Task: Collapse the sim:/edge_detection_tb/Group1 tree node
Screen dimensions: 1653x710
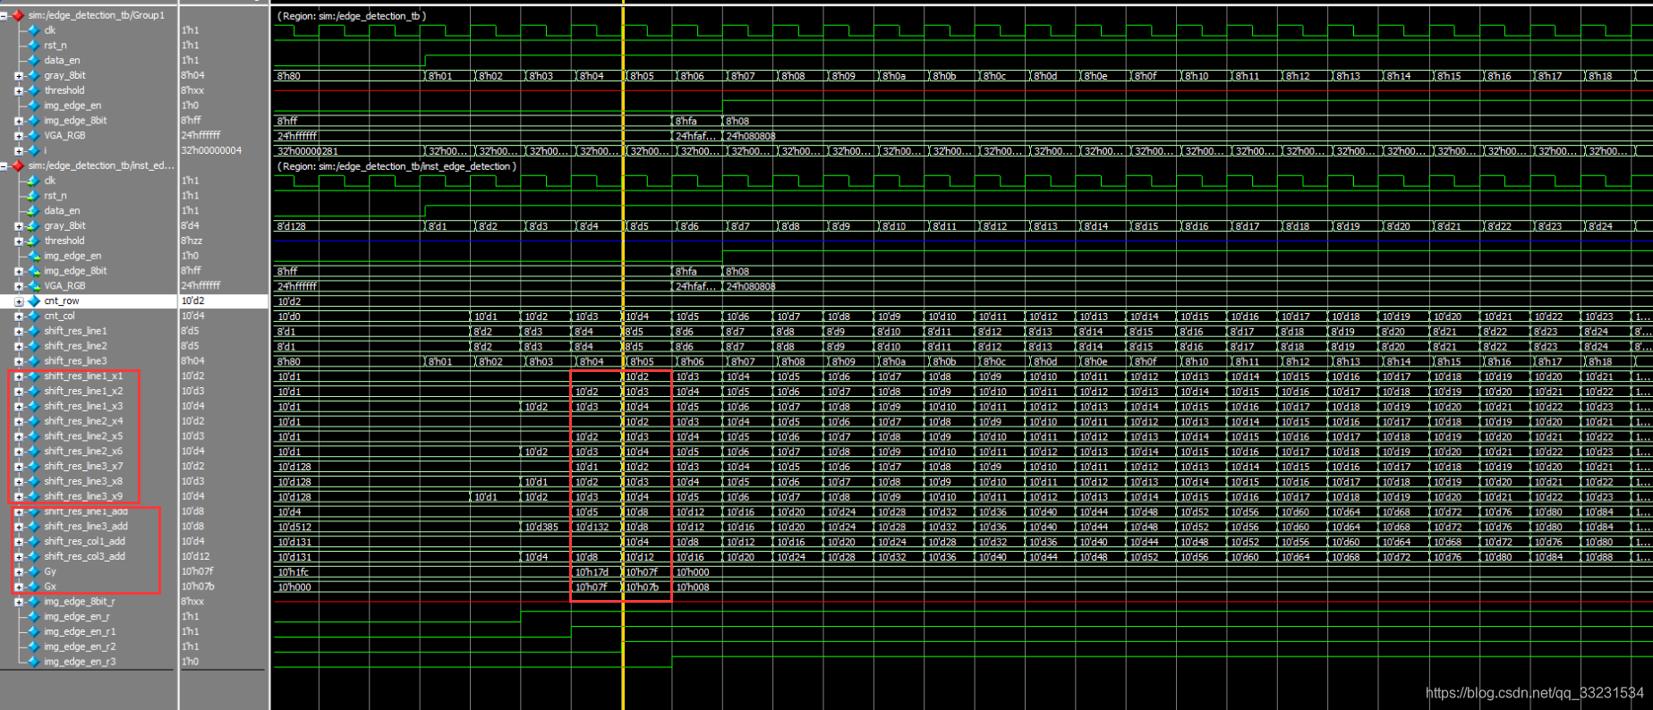Action: [4, 15]
